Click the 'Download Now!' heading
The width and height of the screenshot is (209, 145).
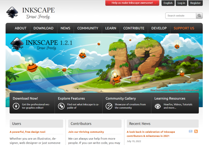[x=25, y=98]
